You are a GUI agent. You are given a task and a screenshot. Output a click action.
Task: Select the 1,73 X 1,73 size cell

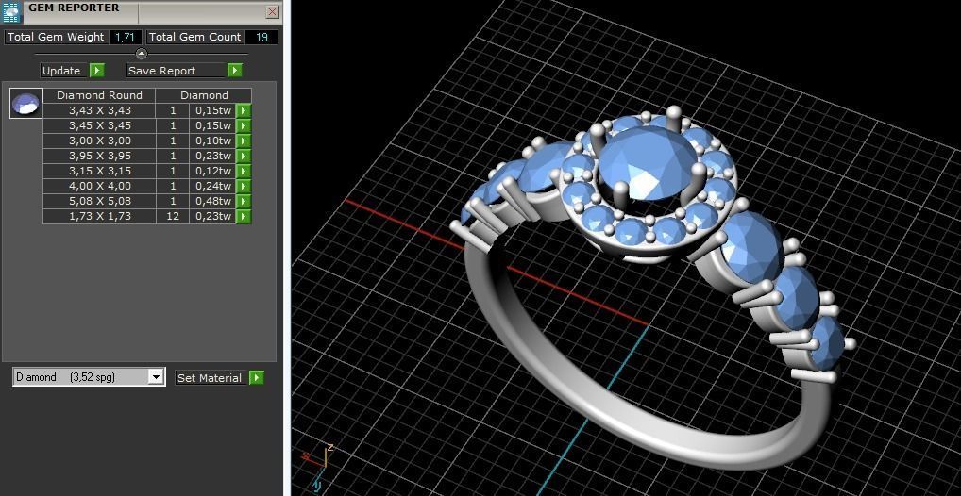(x=100, y=216)
